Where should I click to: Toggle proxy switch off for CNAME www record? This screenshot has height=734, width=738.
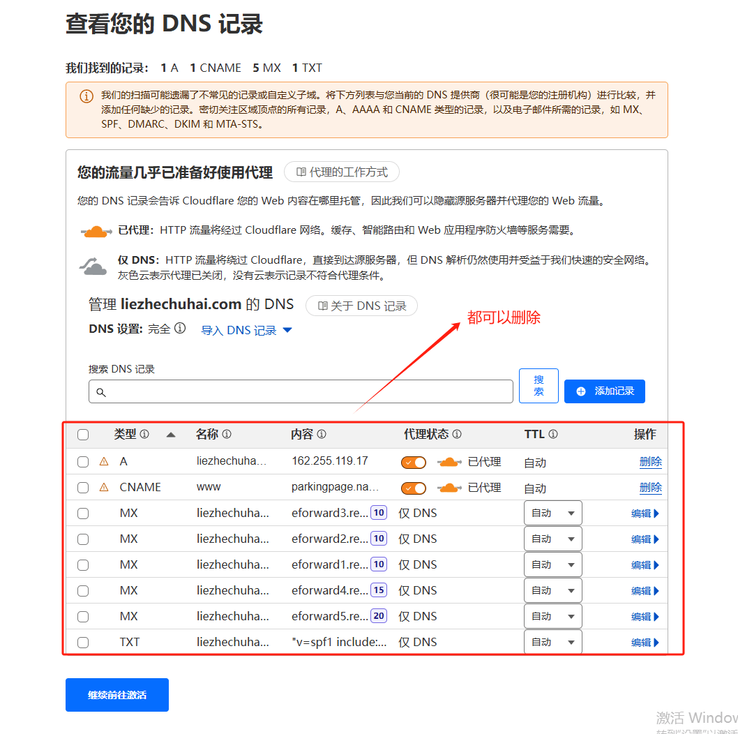pos(414,488)
